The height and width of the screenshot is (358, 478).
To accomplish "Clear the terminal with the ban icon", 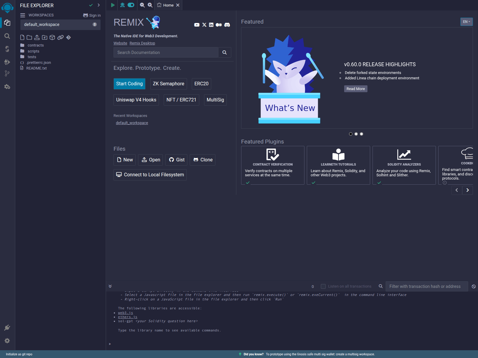I will pos(474,286).
